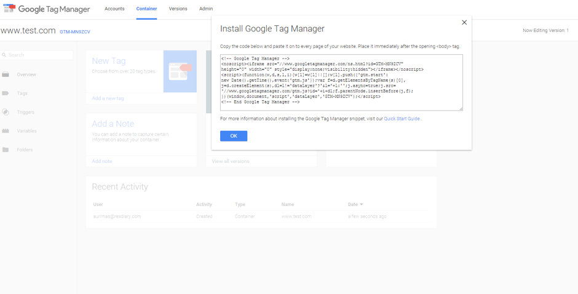Click the Google Tag Manager logo icon

click(10, 9)
